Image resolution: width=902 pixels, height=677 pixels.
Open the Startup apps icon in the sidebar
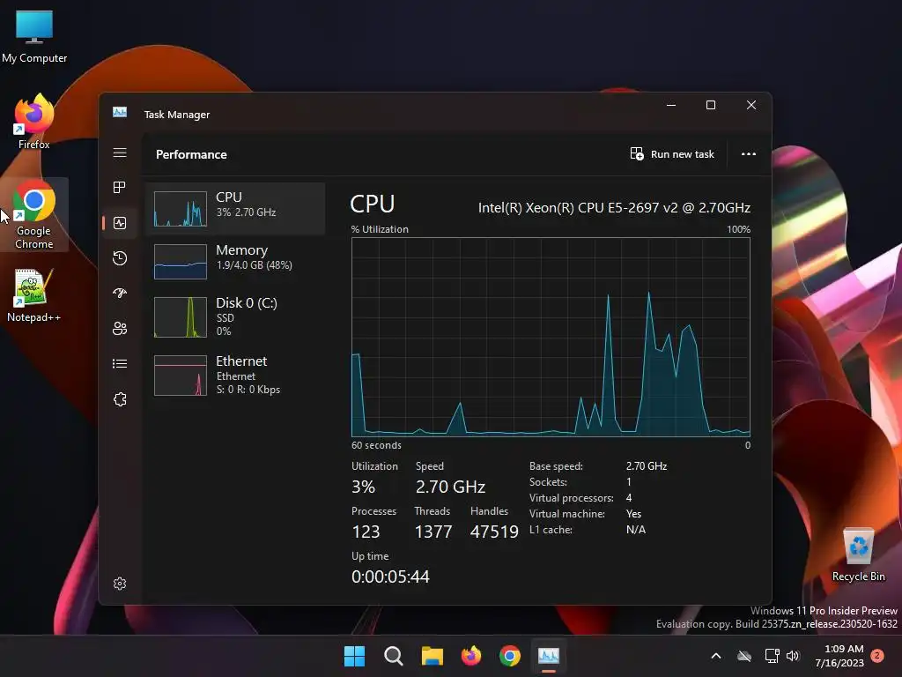click(120, 293)
